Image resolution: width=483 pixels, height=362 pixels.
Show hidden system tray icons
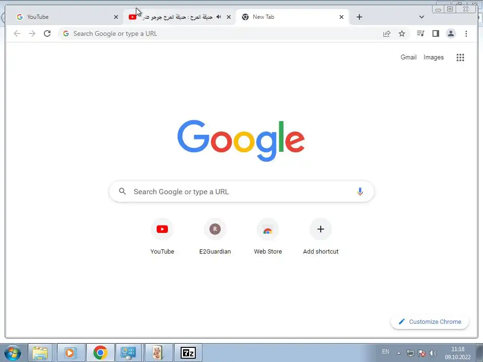tap(399, 353)
